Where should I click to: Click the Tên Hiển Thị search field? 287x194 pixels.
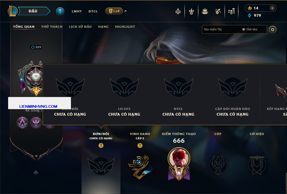click(x=234, y=29)
